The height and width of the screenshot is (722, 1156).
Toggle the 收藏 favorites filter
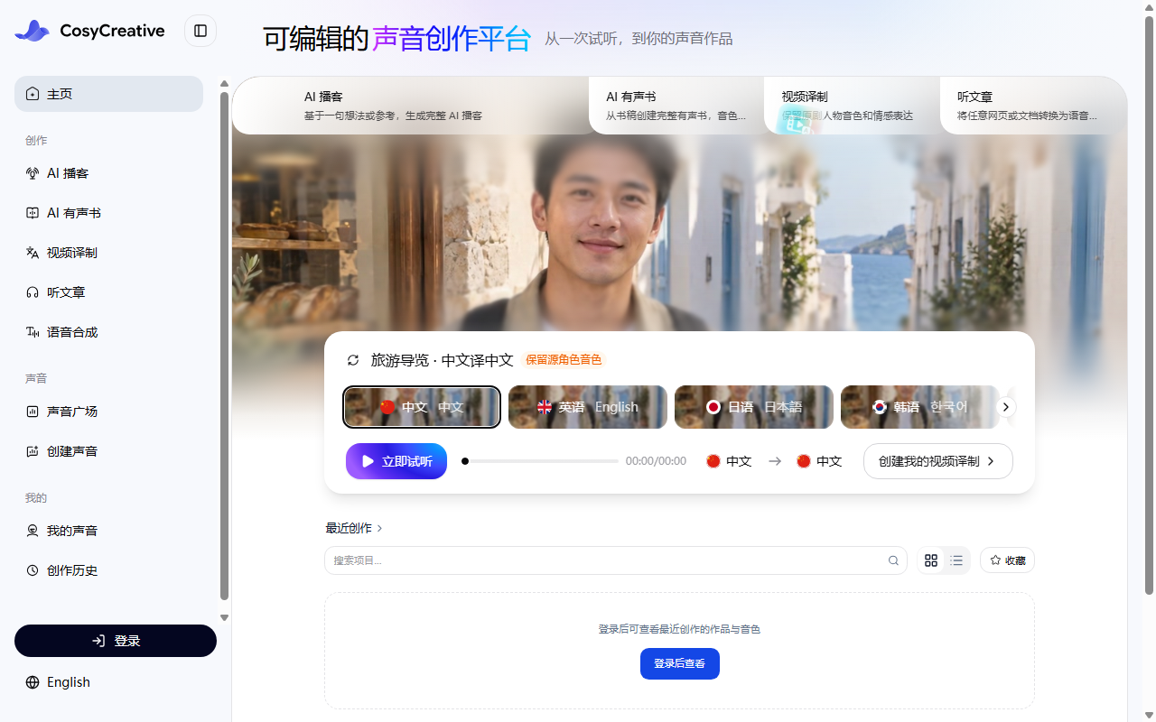1007,560
